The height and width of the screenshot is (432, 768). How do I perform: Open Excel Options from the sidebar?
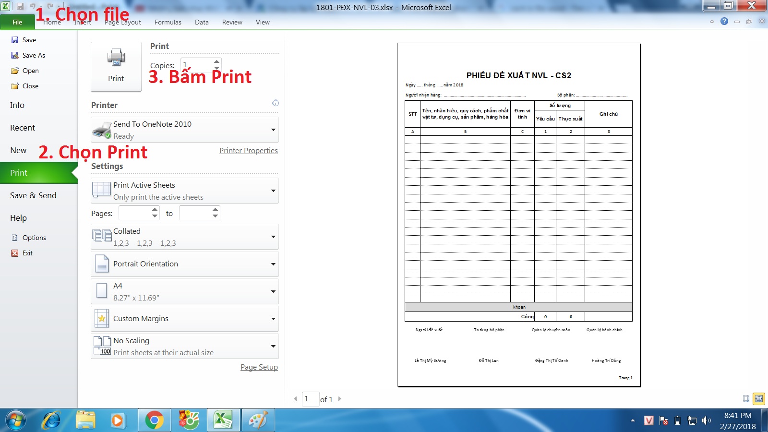point(34,238)
